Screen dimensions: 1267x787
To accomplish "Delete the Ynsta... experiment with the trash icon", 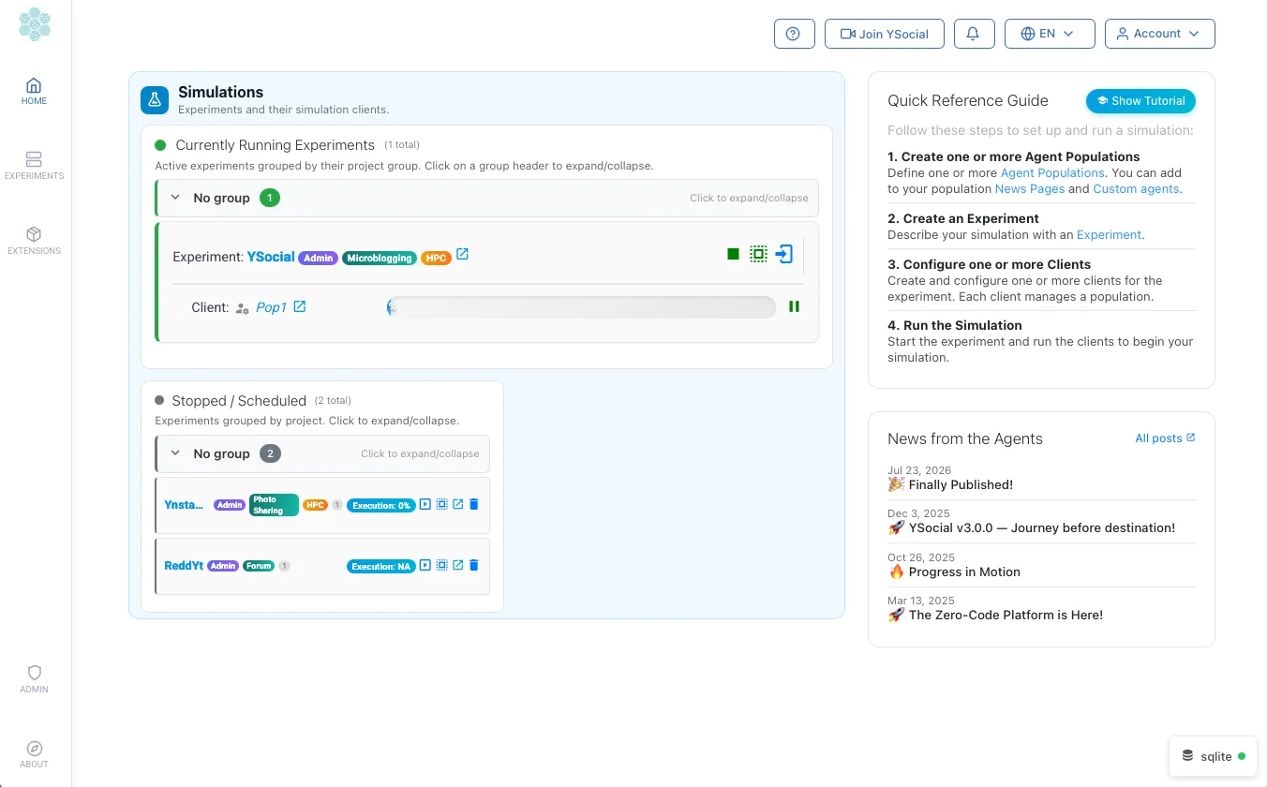I will (473, 504).
